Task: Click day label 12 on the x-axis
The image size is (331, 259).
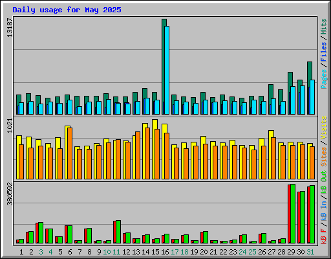Action: tap(126, 252)
